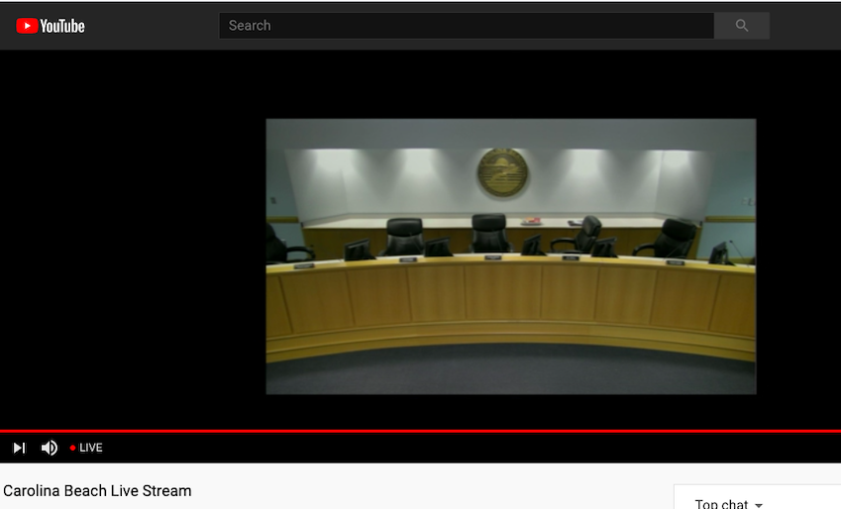Expand the arrow beside Top chat
Screen dimensions: 841x509
(759, 504)
